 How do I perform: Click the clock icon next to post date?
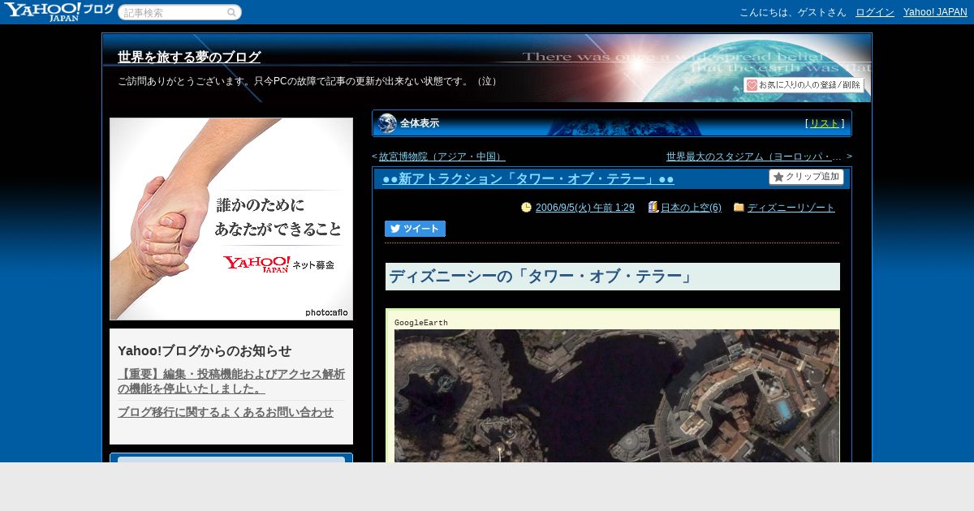point(526,208)
